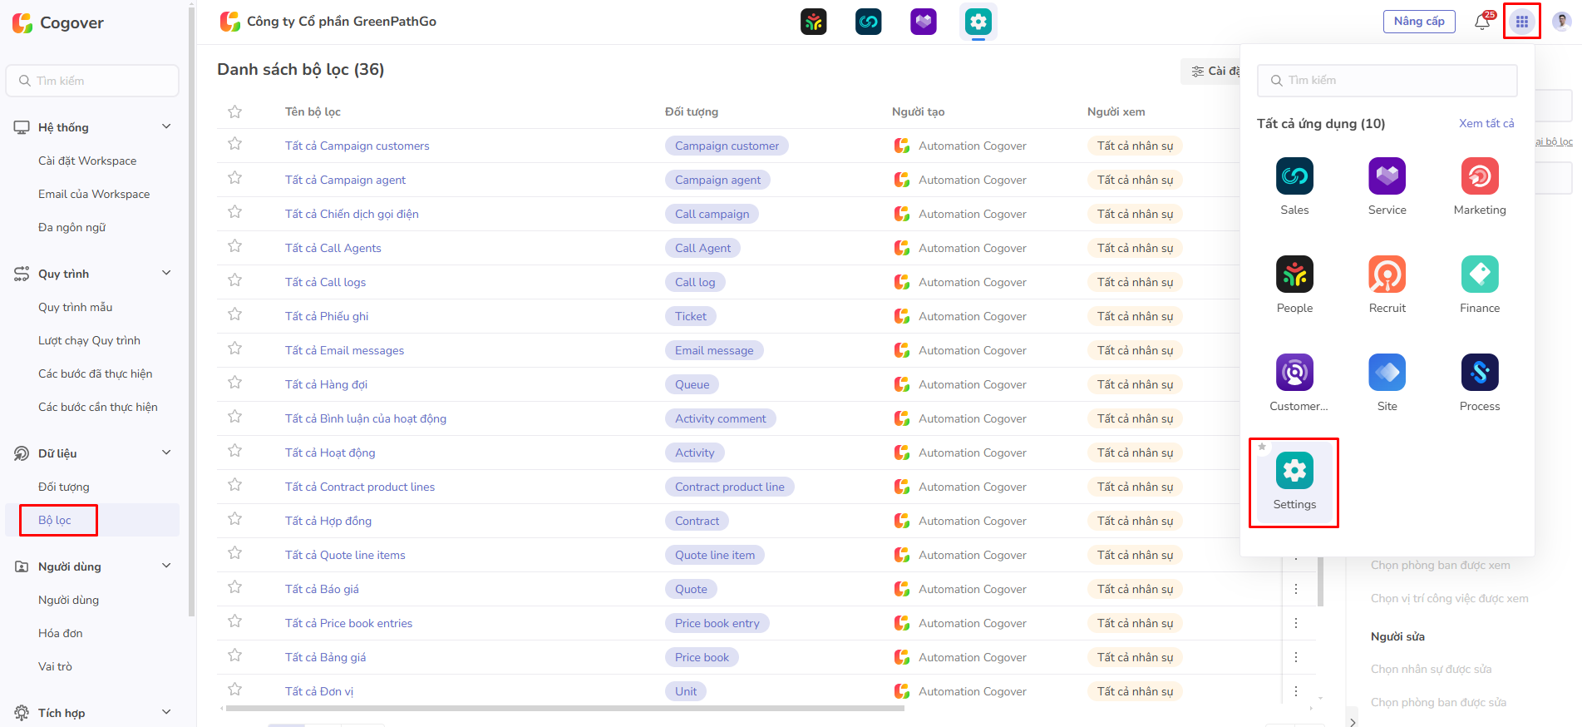This screenshot has width=1582, height=727.
Task: Open more options for Tất cả Đơn vị row
Action: pos(1295,691)
